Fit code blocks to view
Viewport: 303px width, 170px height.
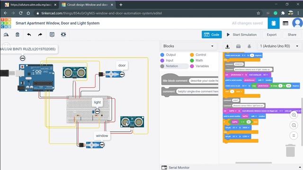[294, 136]
